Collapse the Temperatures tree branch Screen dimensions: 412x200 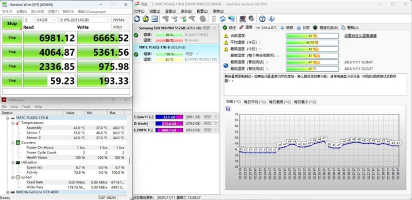(13, 123)
